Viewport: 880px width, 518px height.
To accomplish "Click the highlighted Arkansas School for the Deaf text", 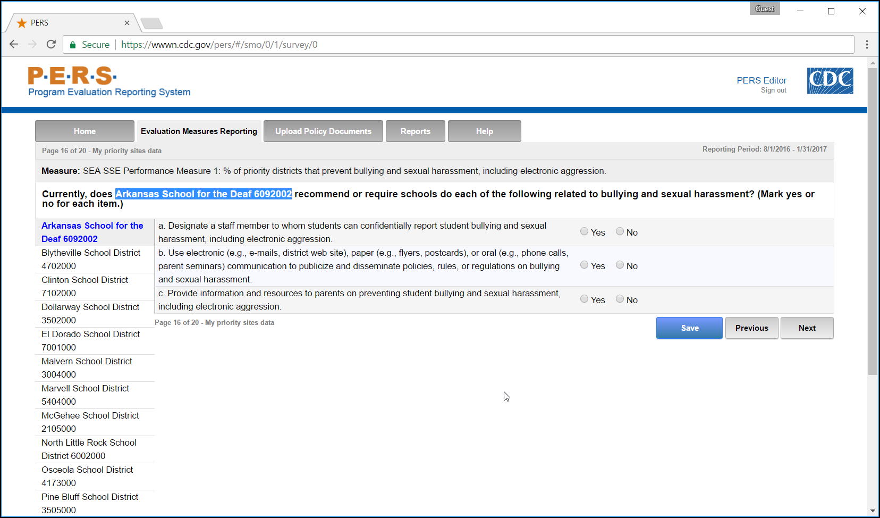I will [x=204, y=194].
